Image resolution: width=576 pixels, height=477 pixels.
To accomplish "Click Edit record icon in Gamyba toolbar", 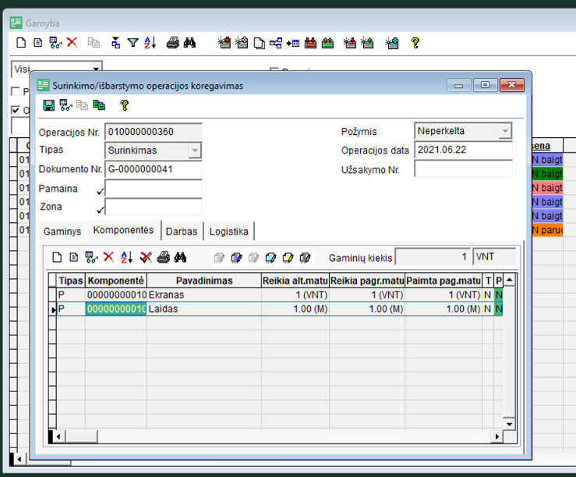I will click(x=38, y=43).
